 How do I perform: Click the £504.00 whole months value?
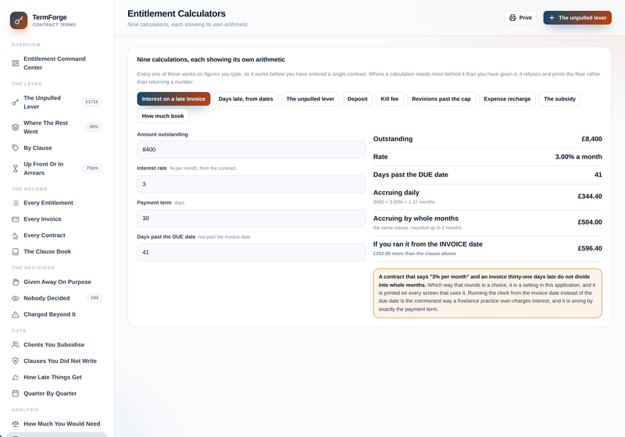590,222
